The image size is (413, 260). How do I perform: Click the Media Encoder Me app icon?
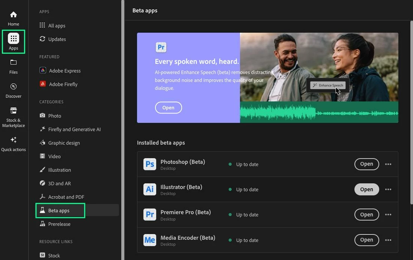click(149, 240)
